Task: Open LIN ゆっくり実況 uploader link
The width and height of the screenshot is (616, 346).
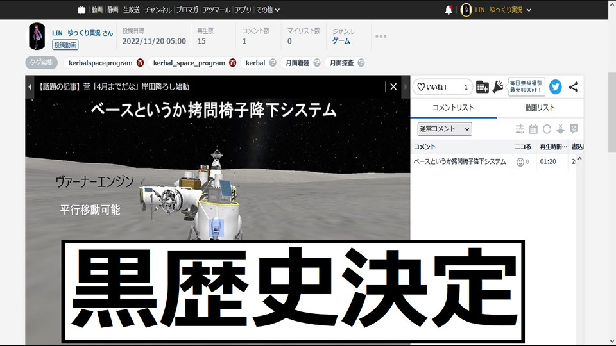Action: pos(83,33)
